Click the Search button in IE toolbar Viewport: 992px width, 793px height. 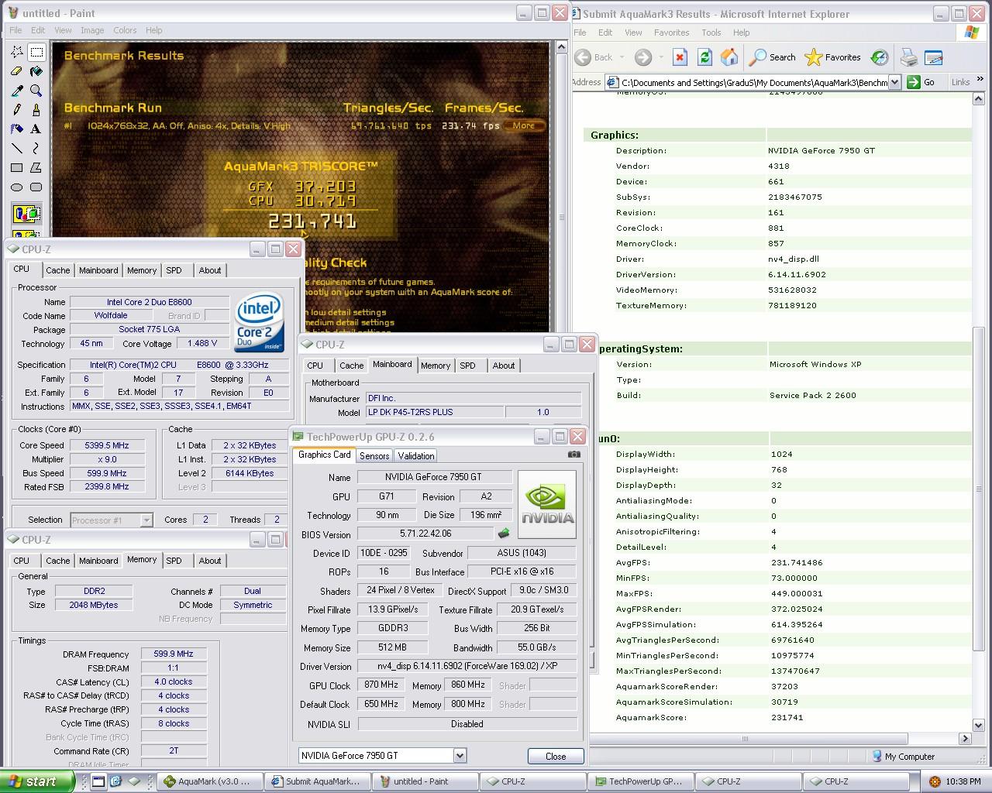pyautogui.click(x=773, y=57)
